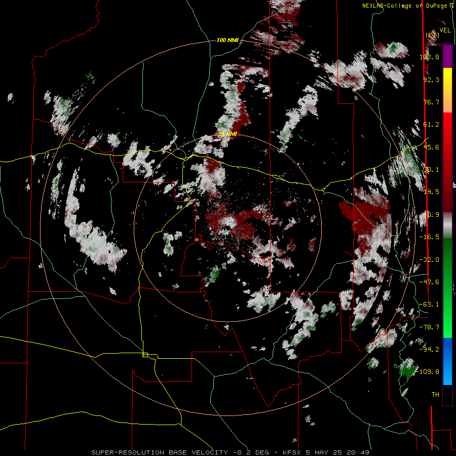Click the "VEL" legend title
This screenshot has width=456, height=456.
pos(445,30)
